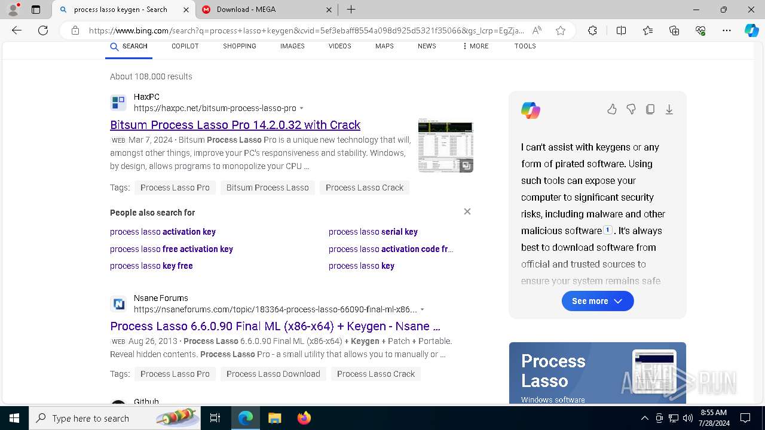This screenshot has height=430, width=765.
Task: Click the Copilot citation number 1
Action: click(608, 230)
